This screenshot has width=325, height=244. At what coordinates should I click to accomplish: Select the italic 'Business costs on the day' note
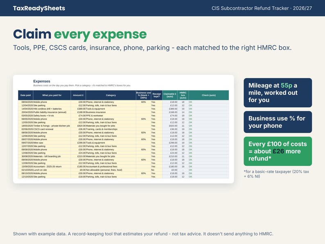click(x=82, y=86)
